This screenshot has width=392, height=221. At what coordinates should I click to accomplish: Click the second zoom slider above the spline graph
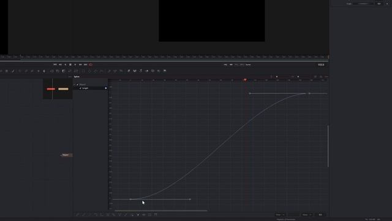[298, 77]
